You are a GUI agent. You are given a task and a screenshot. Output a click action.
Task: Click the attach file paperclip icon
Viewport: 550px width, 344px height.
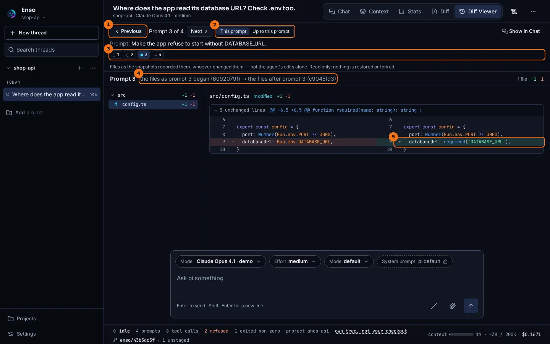pyautogui.click(x=453, y=306)
